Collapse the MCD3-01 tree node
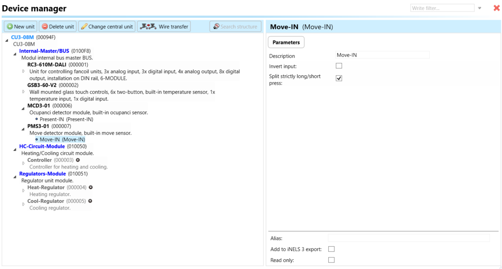The image size is (502, 269). click(x=23, y=109)
